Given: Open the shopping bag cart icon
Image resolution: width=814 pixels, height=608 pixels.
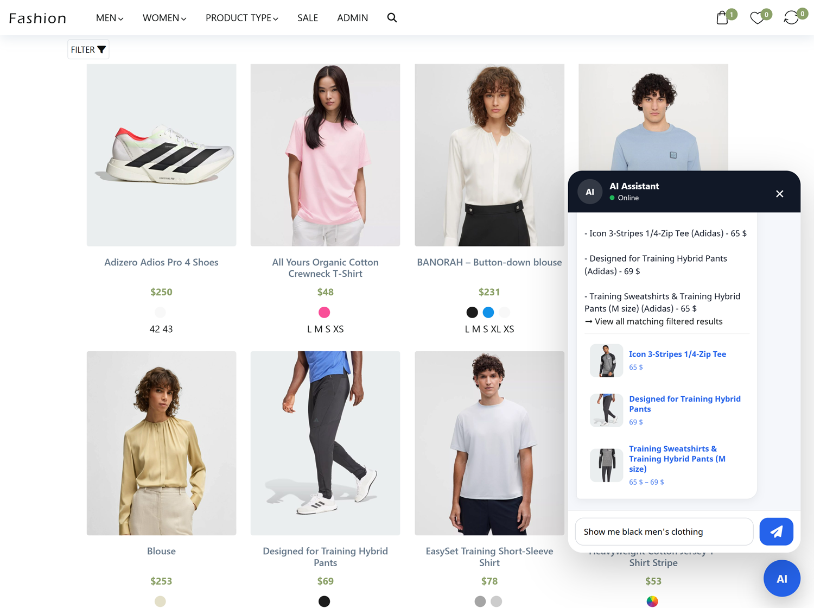Looking at the screenshot, I should tap(722, 18).
